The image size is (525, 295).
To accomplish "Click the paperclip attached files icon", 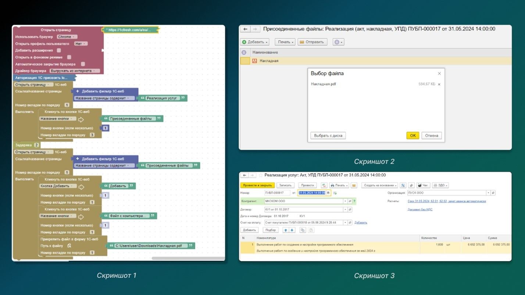I will (x=411, y=185).
